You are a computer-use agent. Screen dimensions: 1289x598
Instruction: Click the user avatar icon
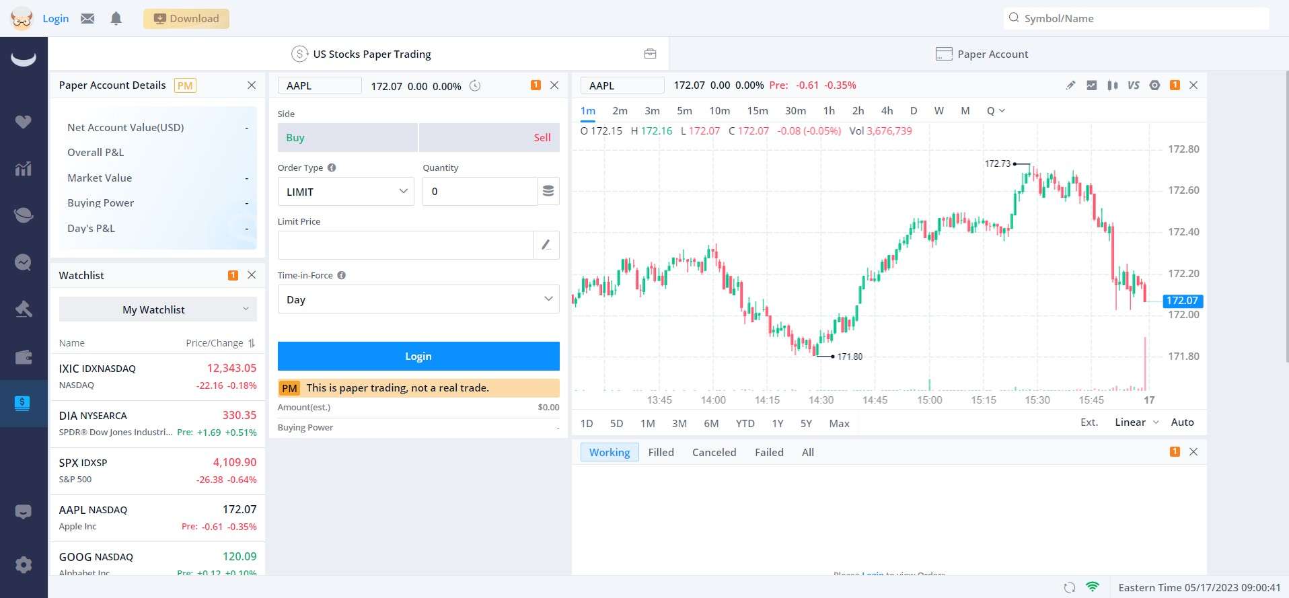(x=22, y=18)
